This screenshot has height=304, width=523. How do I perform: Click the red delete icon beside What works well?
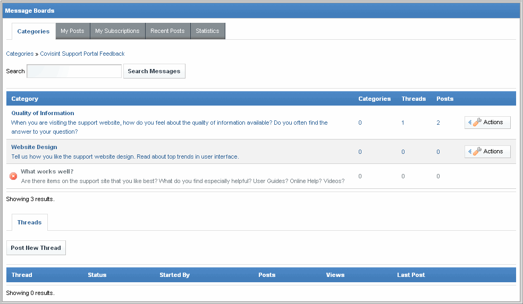tap(13, 176)
